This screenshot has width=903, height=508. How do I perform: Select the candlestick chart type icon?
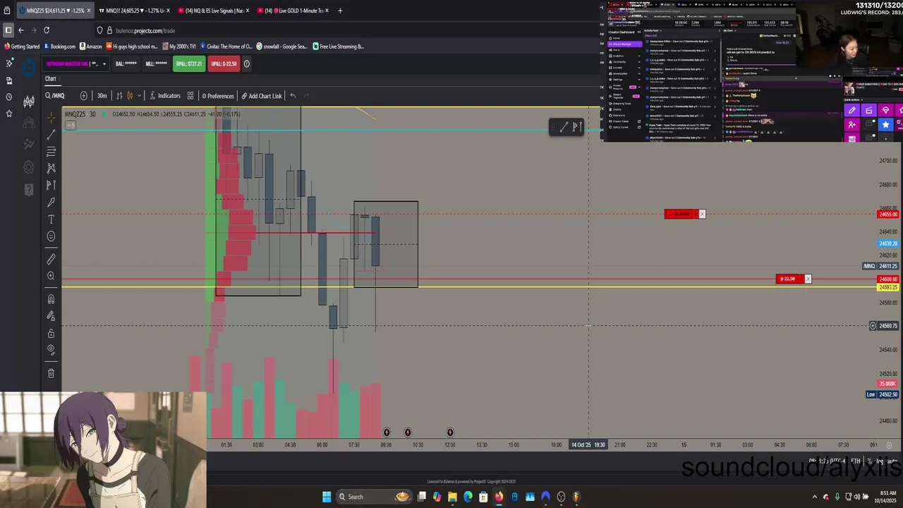coord(131,96)
